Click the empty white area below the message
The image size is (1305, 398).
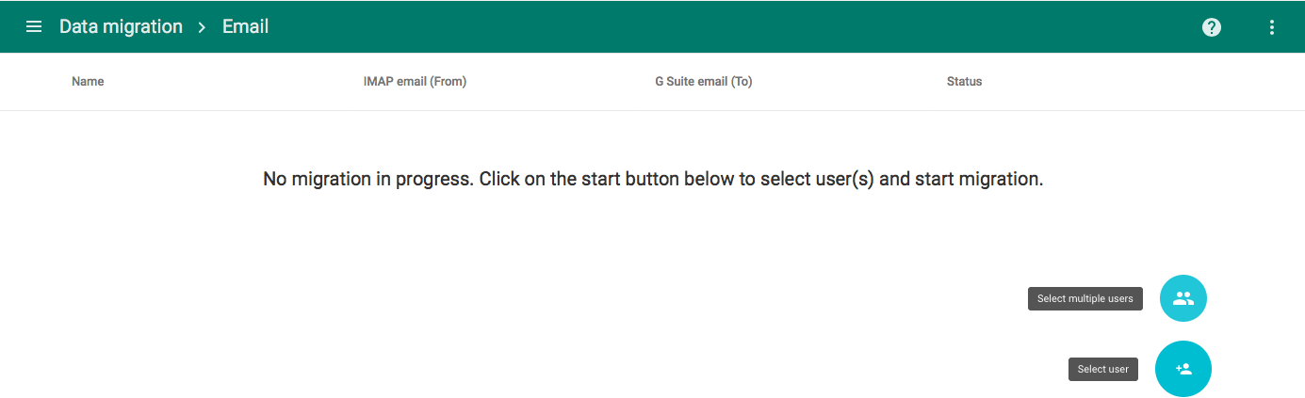[565, 301]
